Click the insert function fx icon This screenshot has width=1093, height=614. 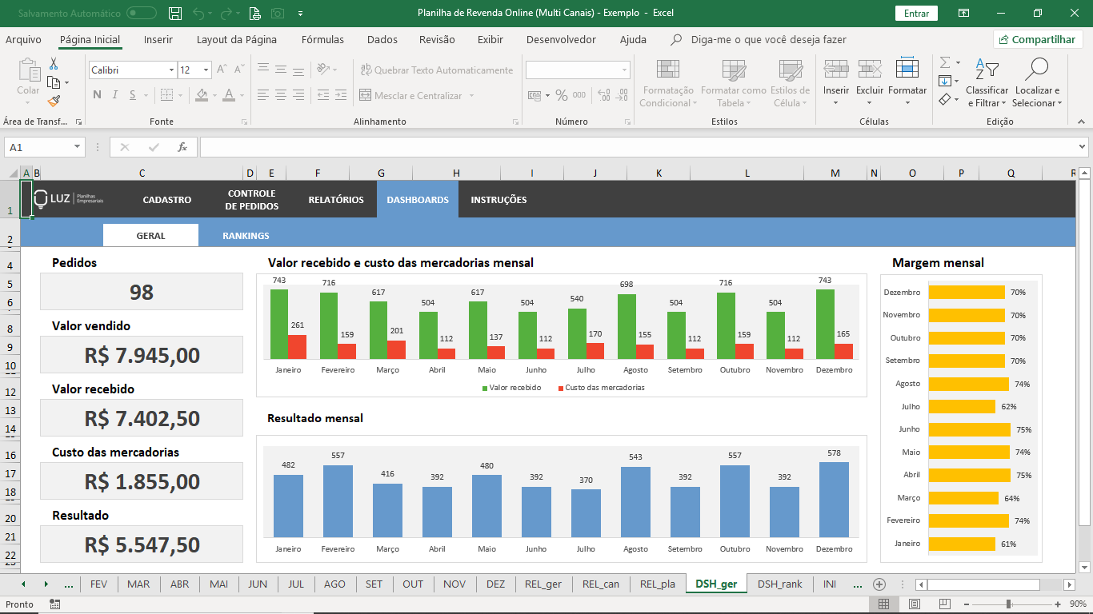(x=182, y=147)
